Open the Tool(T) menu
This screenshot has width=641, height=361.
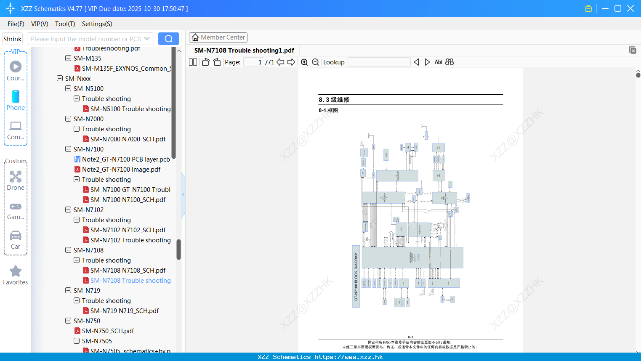click(65, 24)
